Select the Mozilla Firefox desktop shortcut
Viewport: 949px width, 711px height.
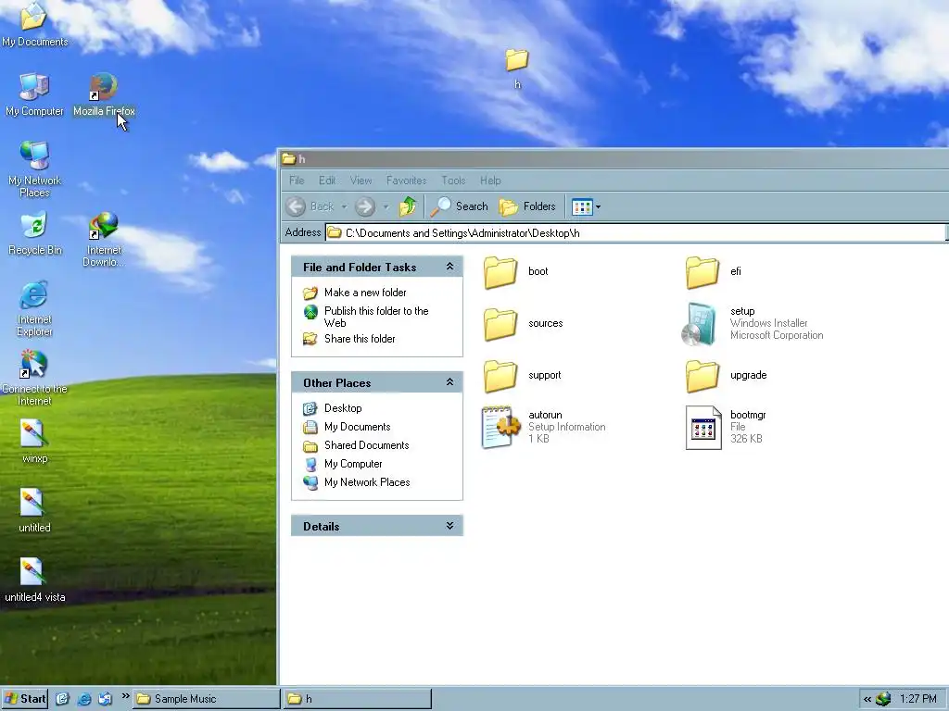pyautogui.click(x=104, y=94)
